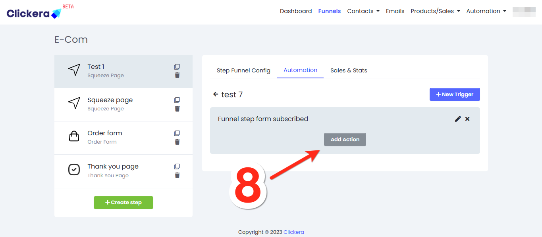Viewport: 542px width, 237px height.
Task: Select the Order form funnel step
Action: (123, 138)
